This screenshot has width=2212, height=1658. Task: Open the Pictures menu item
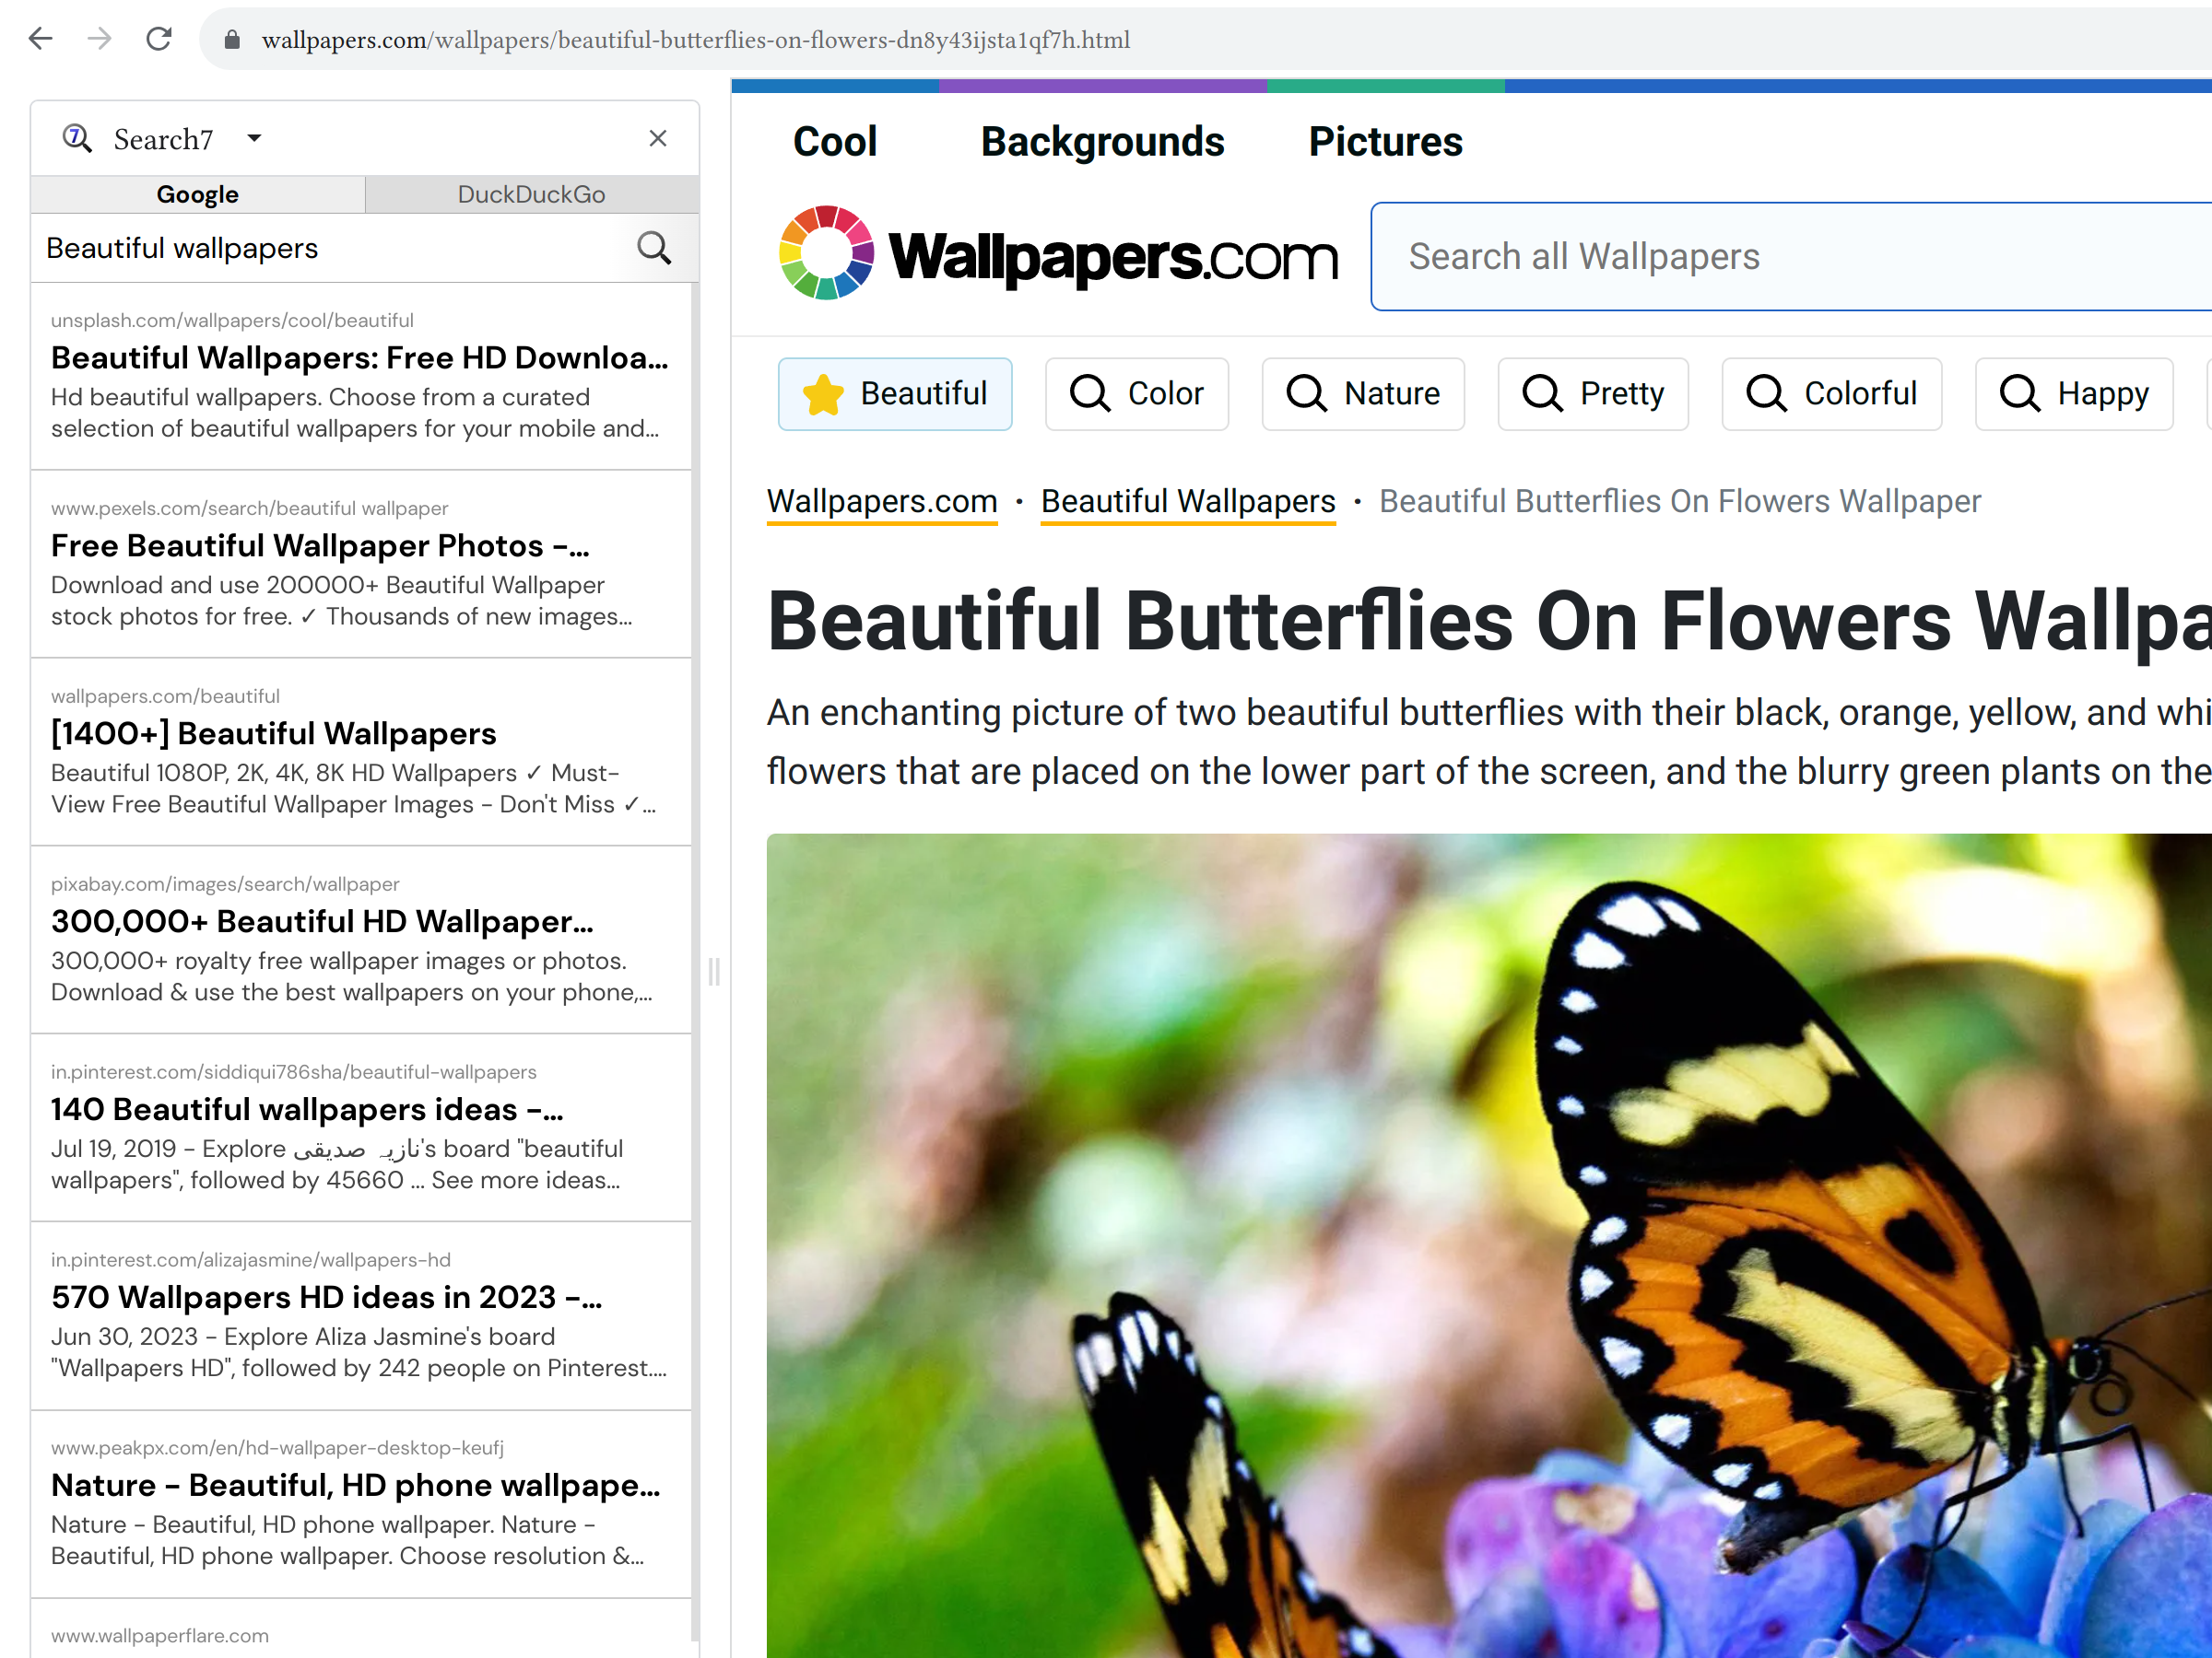click(x=1386, y=142)
